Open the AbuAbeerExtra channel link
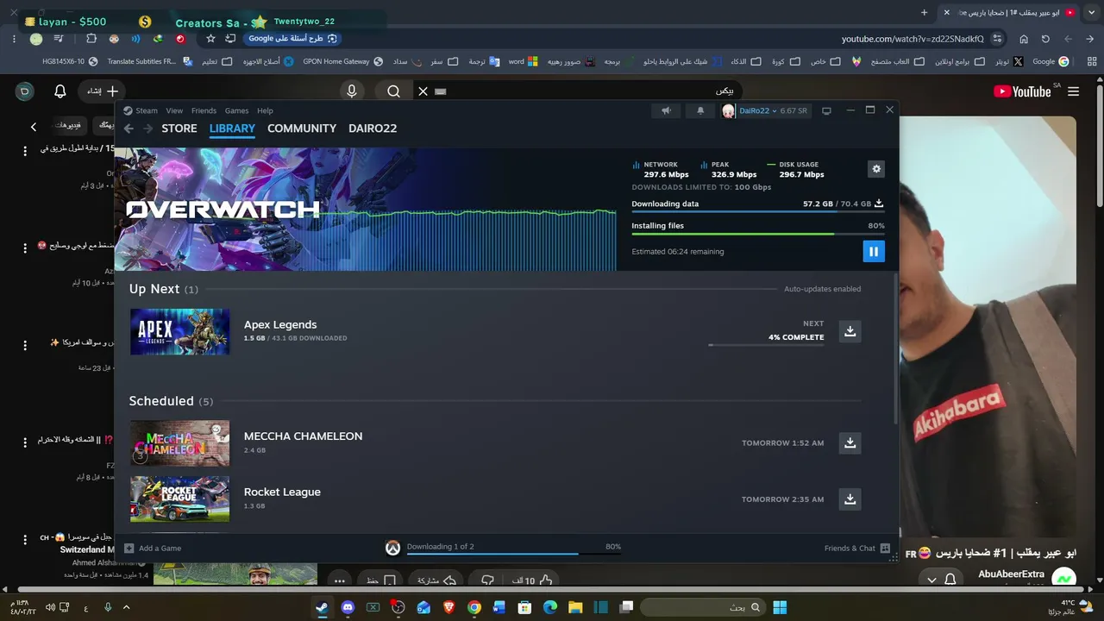Viewport: 1104px width, 621px height. coord(1011,574)
